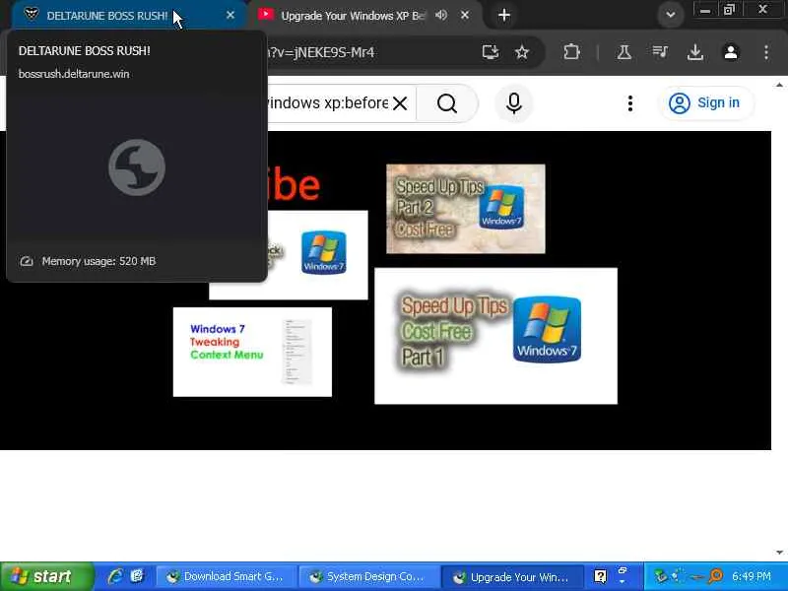Click the address bar URL text
This screenshot has height=591, width=788.
tap(322, 52)
